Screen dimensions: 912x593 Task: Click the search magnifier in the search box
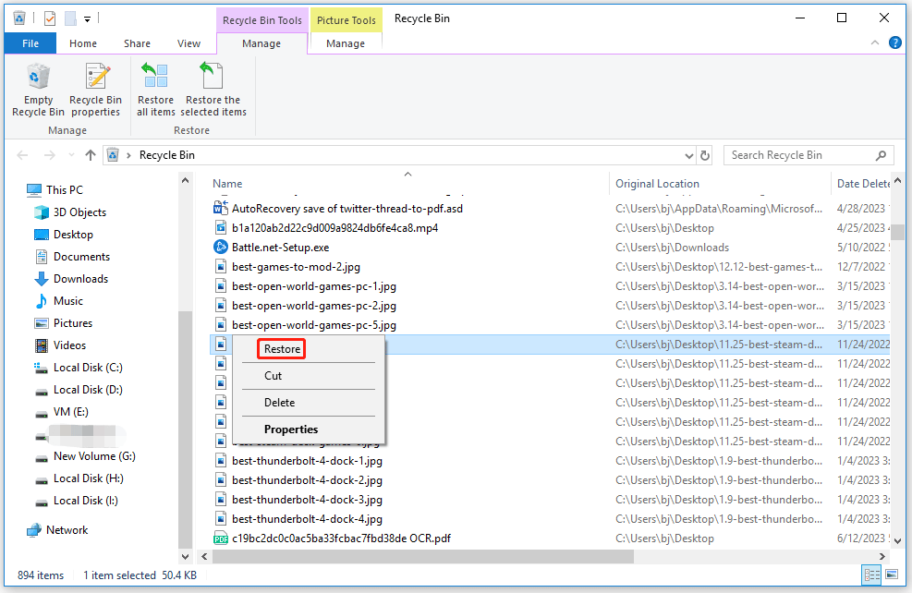(x=881, y=154)
